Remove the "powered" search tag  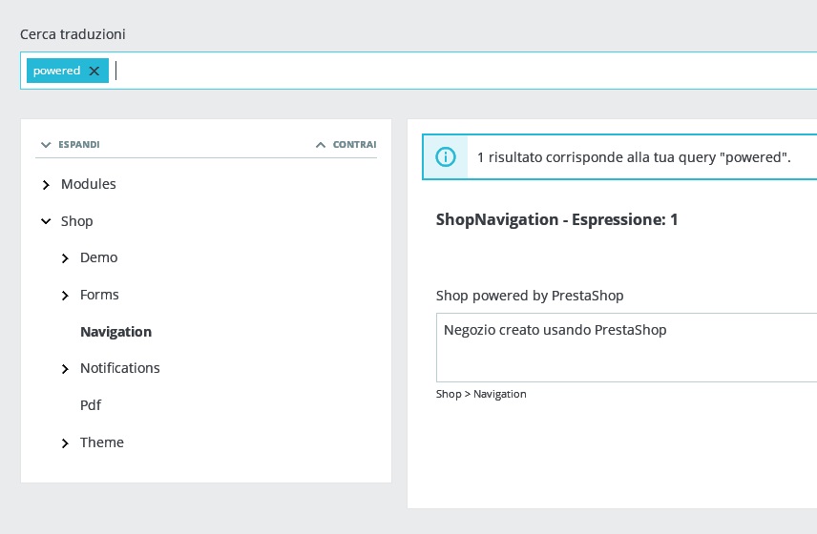click(x=94, y=71)
